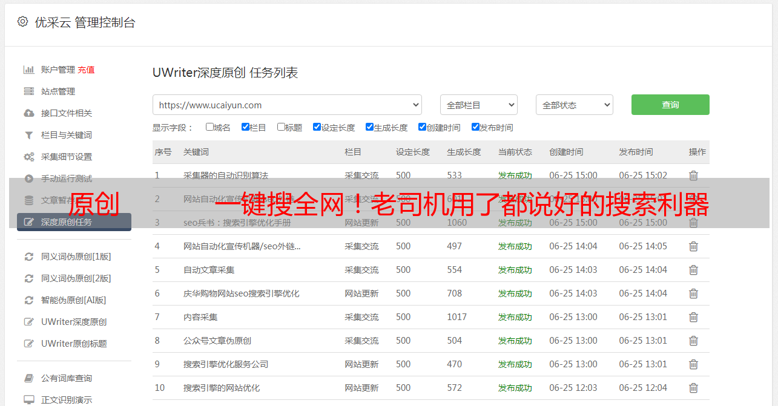Click the green 查询 button
The height and width of the screenshot is (406, 778).
[x=670, y=105]
